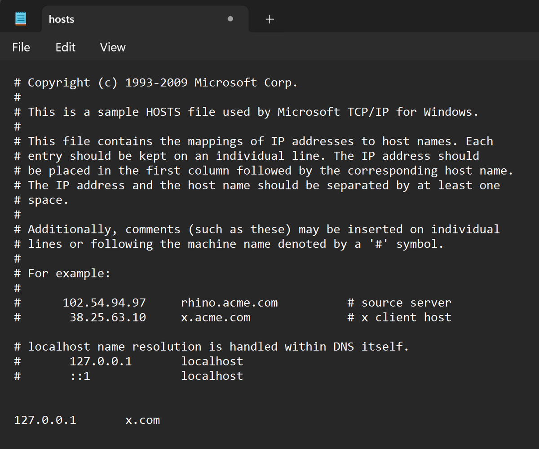Screen dimensions: 539x449
Task: Click line 'entry should be kept on an individual'
Action: pos(247,156)
